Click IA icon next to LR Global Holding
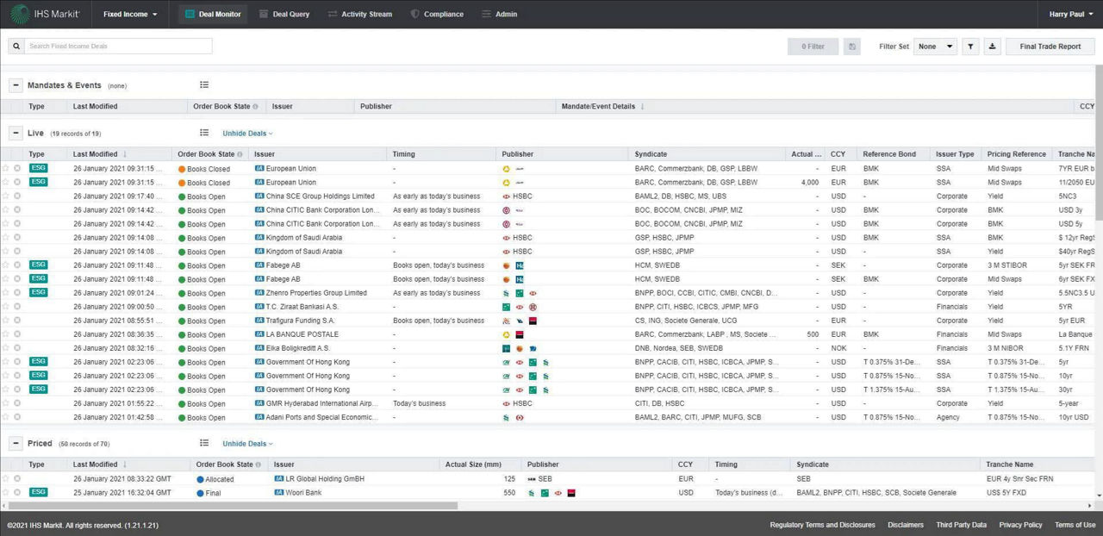The height and width of the screenshot is (536, 1103). click(277, 478)
